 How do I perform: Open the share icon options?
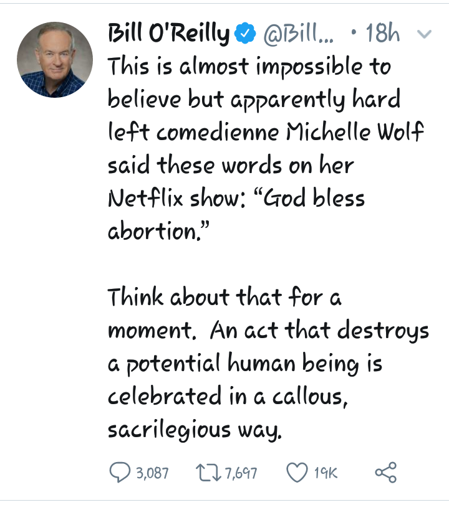(x=385, y=471)
